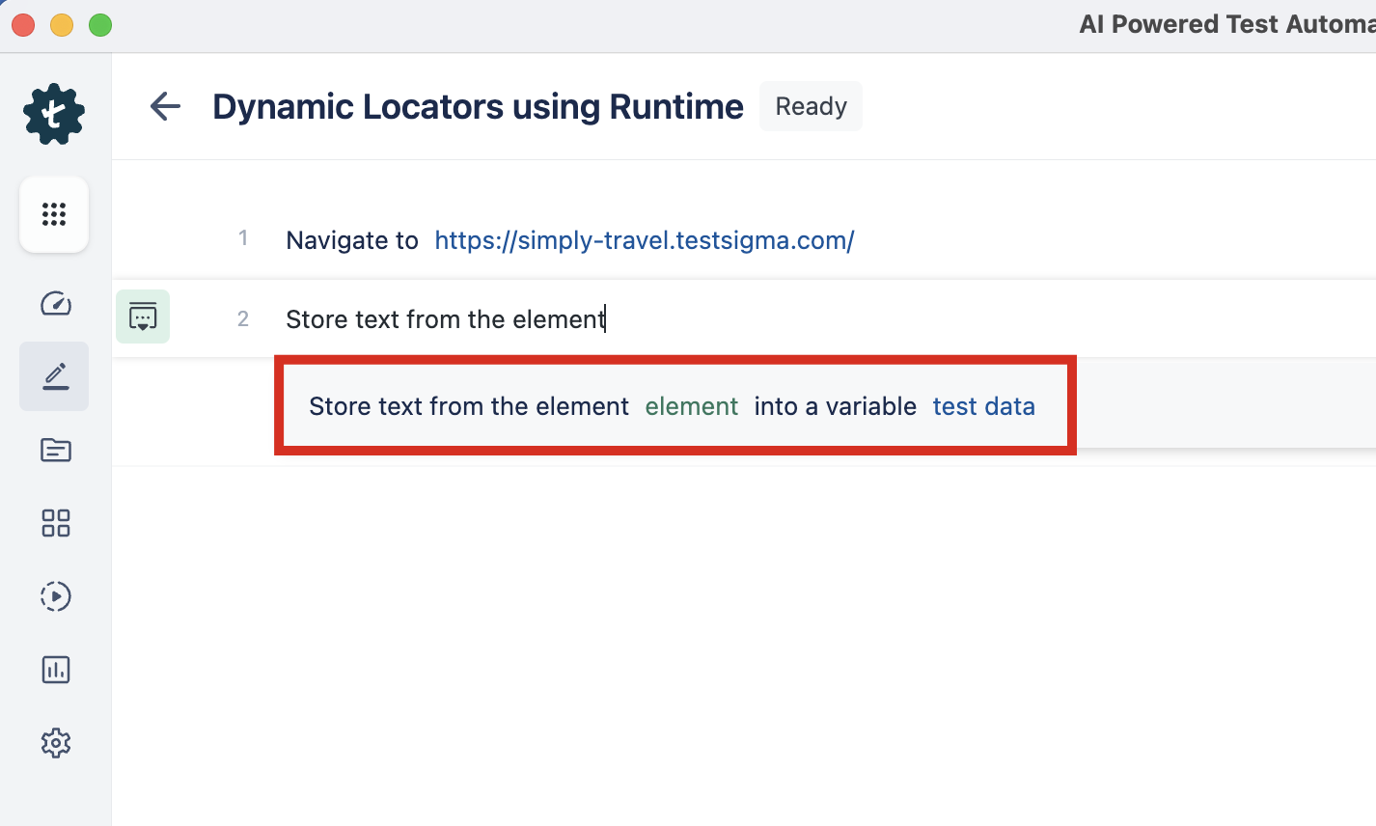Image resolution: width=1376 pixels, height=826 pixels.
Task: Click the green element placeholder
Action: click(691, 406)
